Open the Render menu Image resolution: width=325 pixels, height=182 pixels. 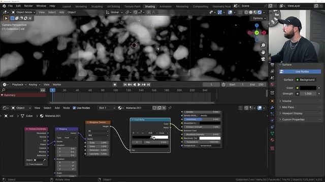coord(28,6)
